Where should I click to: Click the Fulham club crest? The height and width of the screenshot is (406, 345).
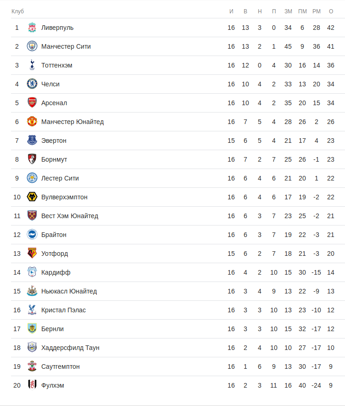coord(32,385)
